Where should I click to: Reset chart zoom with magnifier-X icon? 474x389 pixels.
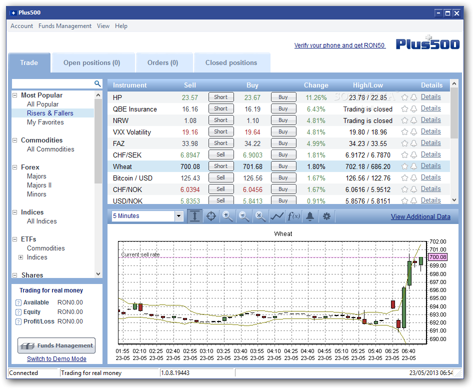click(x=260, y=216)
